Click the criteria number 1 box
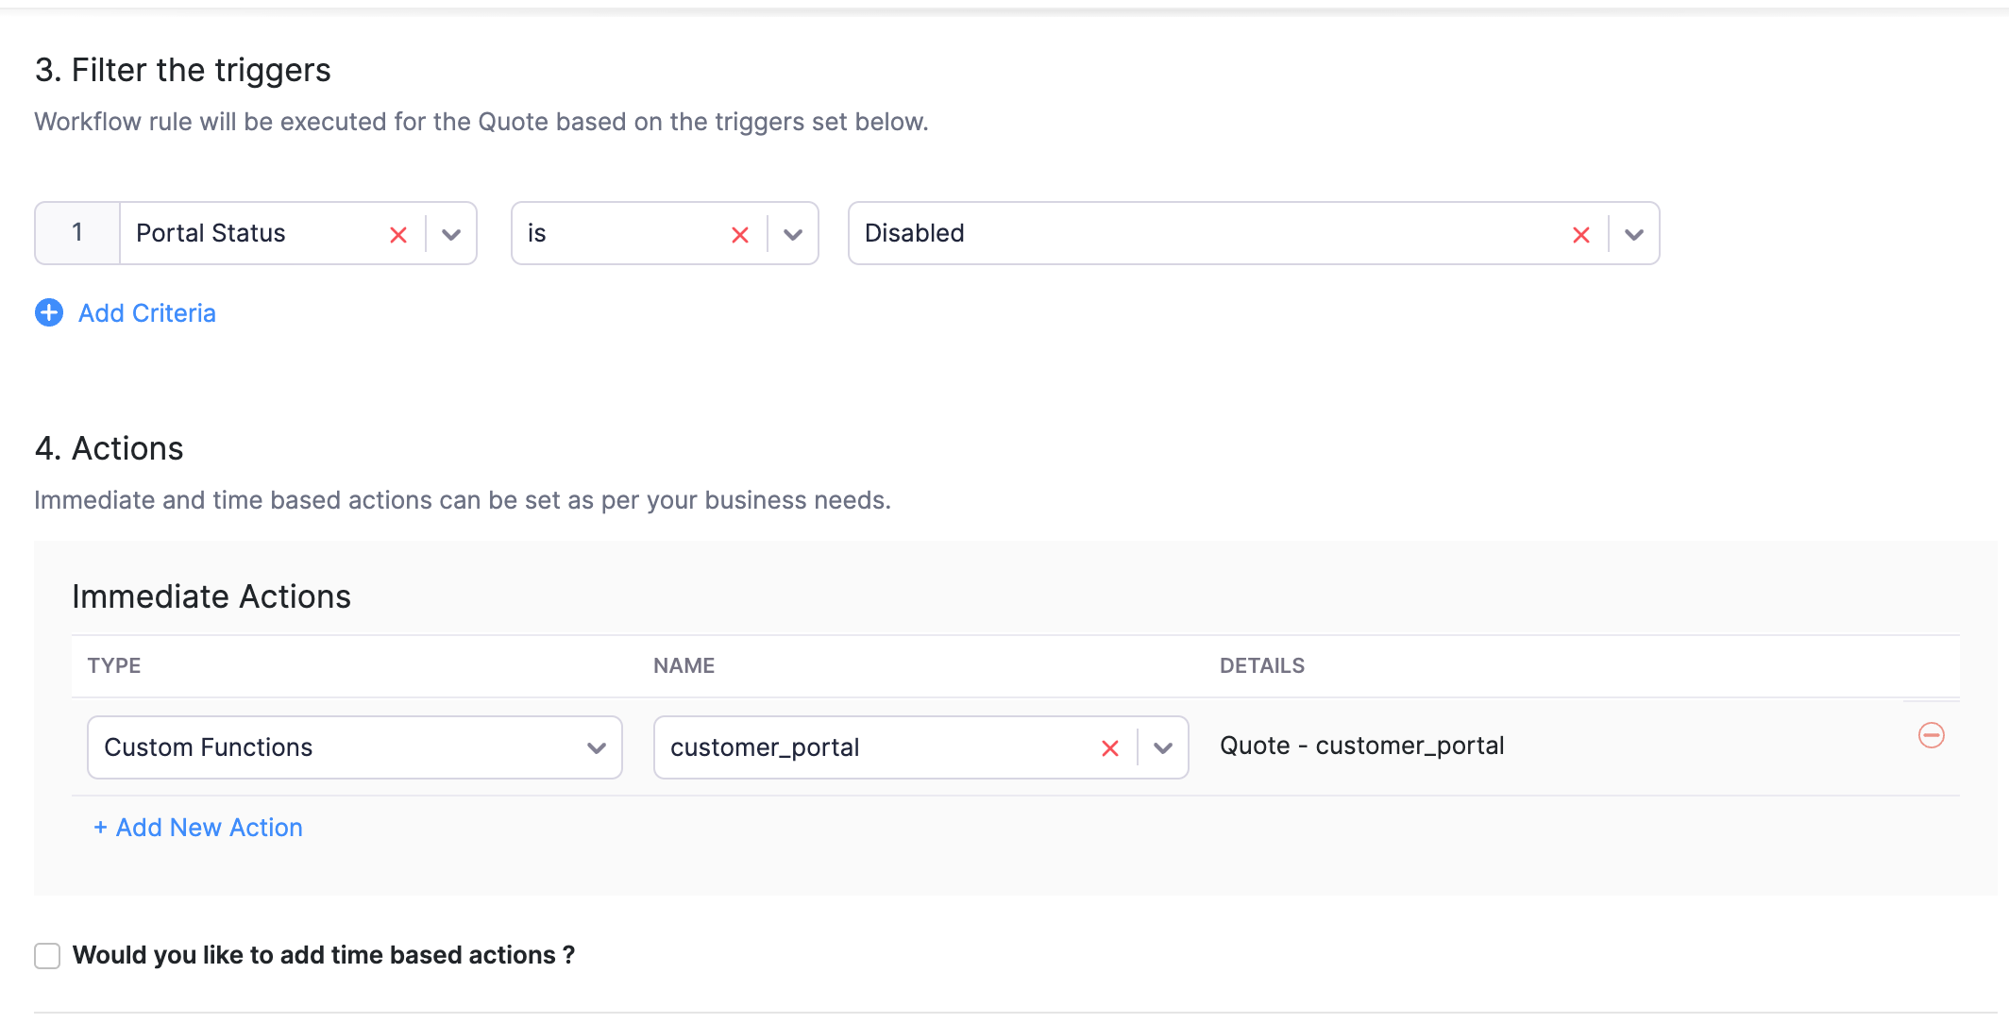The width and height of the screenshot is (2009, 1023). (77, 233)
